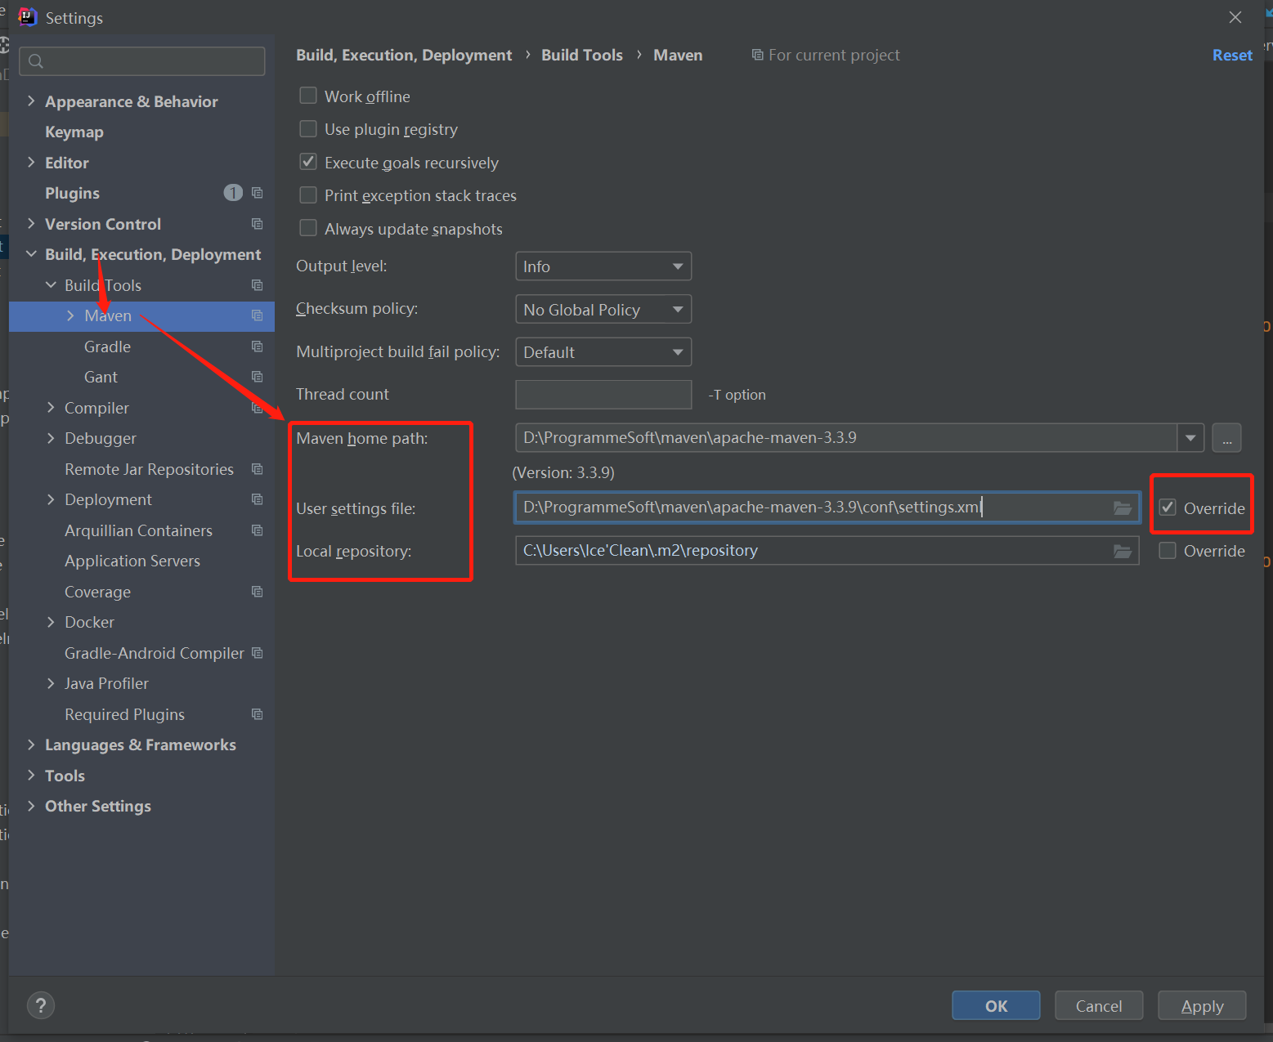Confirm settings with the OK button
The width and height of the screenshot is (1273, 1042).
click(x=996, y=1006)
